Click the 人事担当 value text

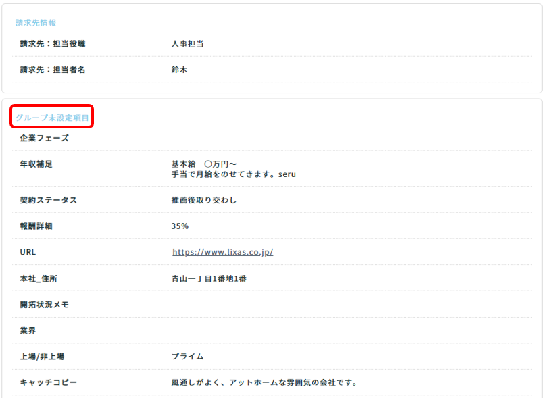pos(188,44)
